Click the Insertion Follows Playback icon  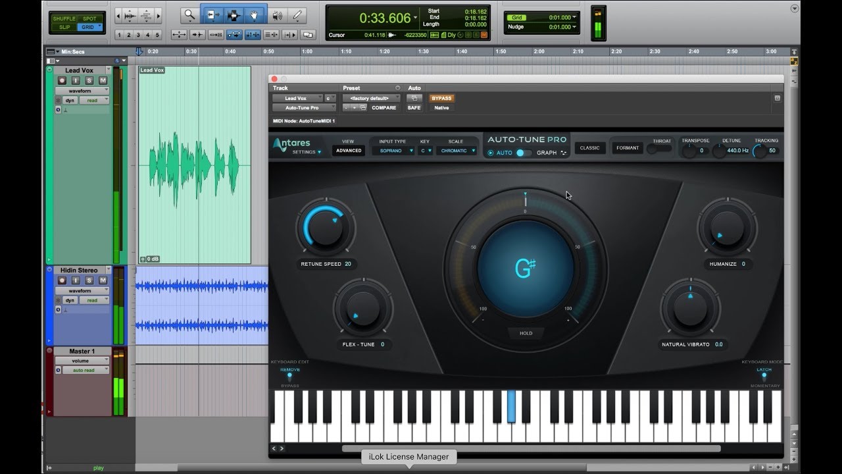point(289,35)
